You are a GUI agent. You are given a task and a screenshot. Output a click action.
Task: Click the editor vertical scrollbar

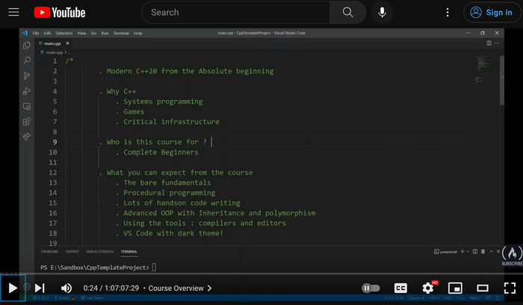tap(501, 80)
